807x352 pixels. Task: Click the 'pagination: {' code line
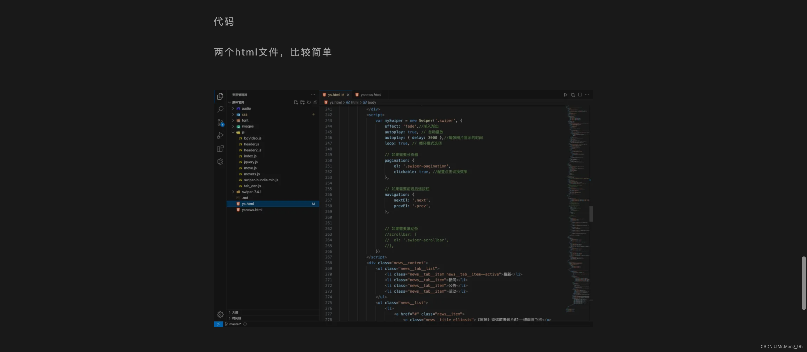(399, 161)
